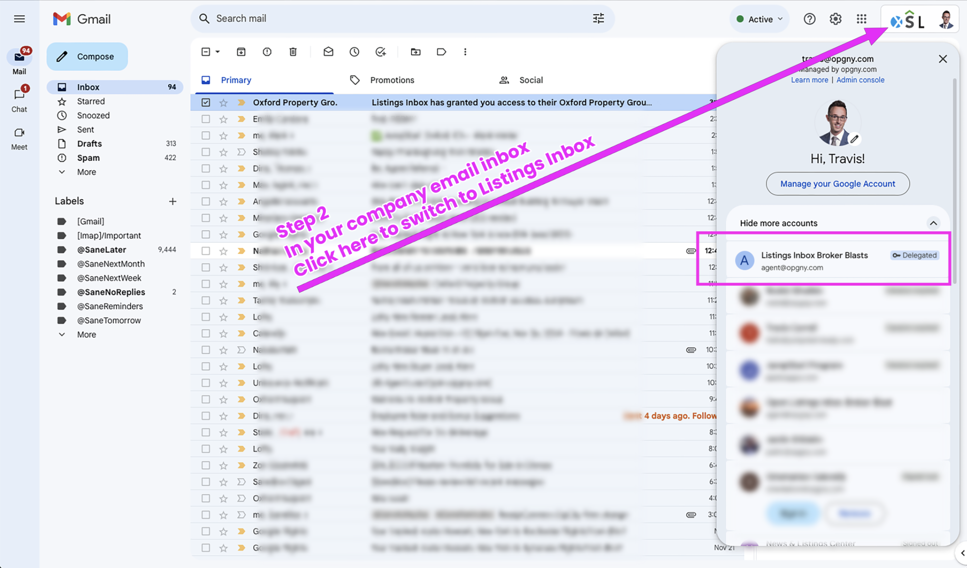Click the Labels tag icon in toolbar
The height and width of the screenshot is (568, 967).
point(441,52)
